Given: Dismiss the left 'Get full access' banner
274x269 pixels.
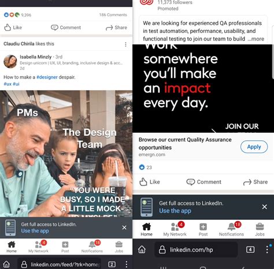Looking at the screenshot, I should [124, 227].
